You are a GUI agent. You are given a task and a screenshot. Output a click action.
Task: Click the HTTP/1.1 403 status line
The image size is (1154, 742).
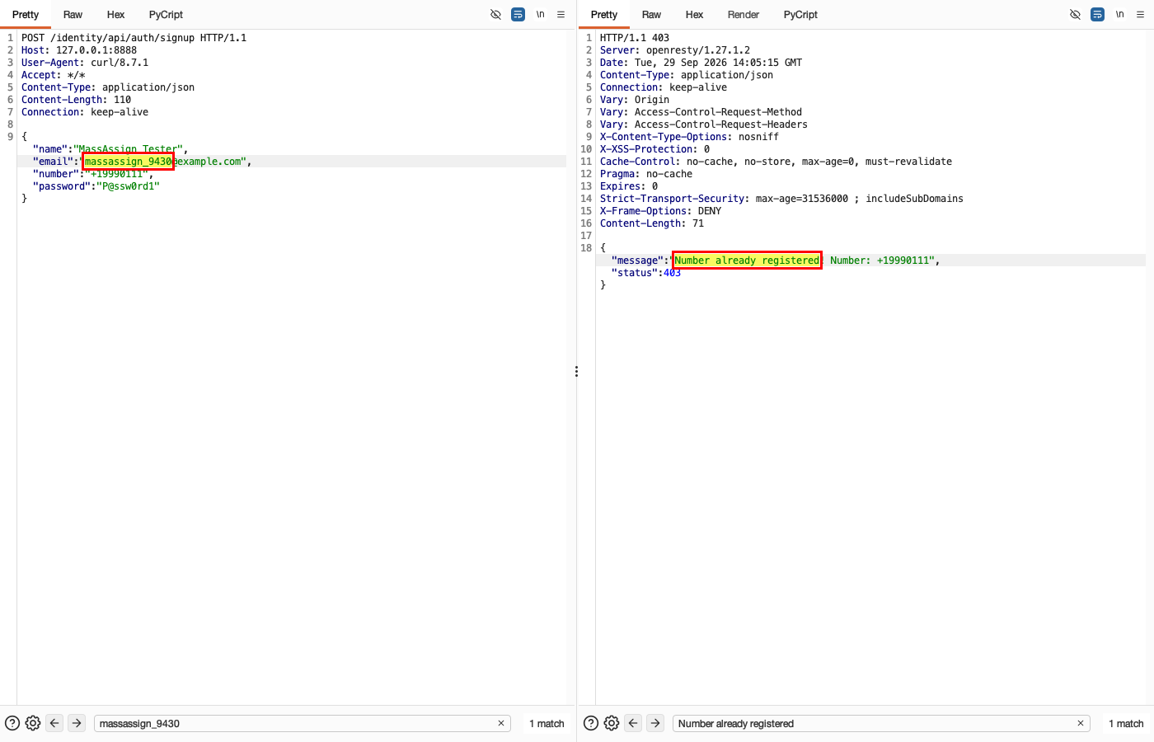pos(635,38)
